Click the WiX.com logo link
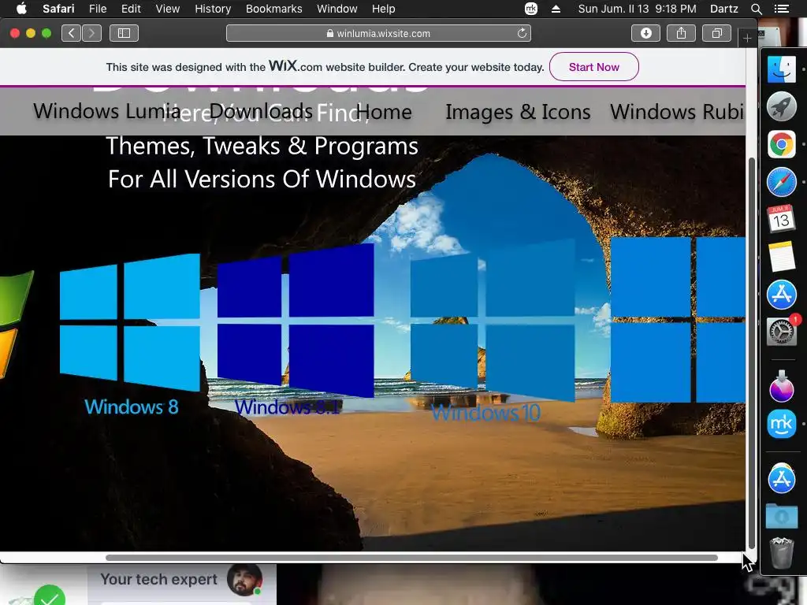 click(x=295, y=66)
